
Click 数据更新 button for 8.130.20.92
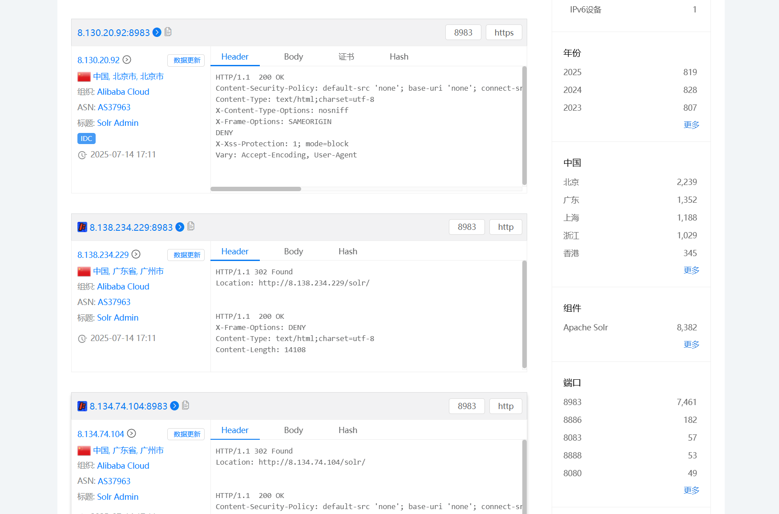[186, 60]
